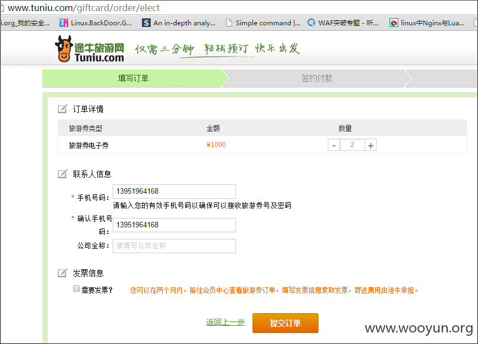Click the 提交订单 submit button
The width and height of the screenshot is (478, 344).
(285, 323)
